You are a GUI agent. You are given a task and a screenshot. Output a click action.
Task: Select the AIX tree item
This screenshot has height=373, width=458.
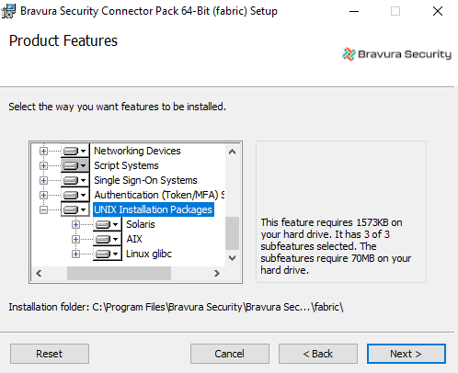134,239
